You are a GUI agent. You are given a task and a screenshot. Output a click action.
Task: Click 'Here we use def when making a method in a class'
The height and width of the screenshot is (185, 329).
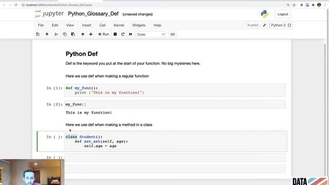[109, 124]
